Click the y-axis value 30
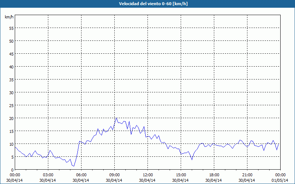 coord(11,93)
